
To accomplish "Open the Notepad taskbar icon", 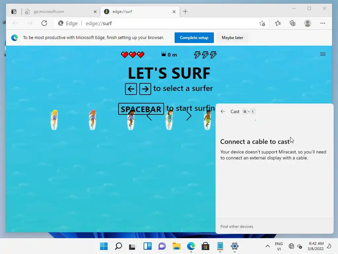I will click(220, 246).
